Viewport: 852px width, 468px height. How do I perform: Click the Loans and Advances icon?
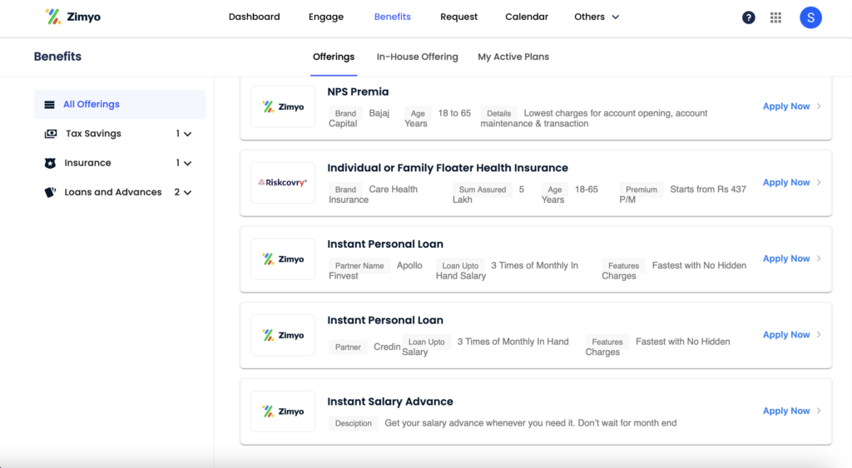click(x=50, y=192)
